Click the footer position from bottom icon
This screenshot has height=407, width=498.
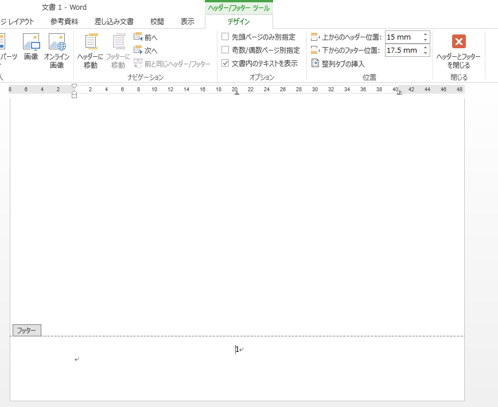315,50
